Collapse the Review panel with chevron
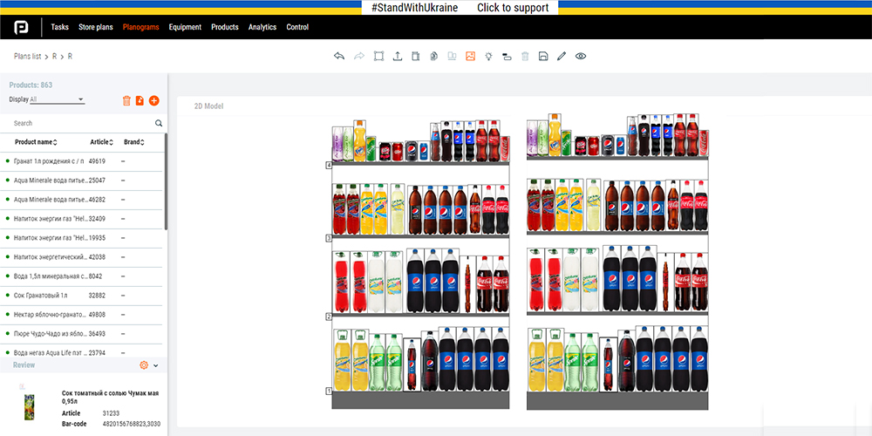Viewport: 872px width, 436px height. pos(156,365)
